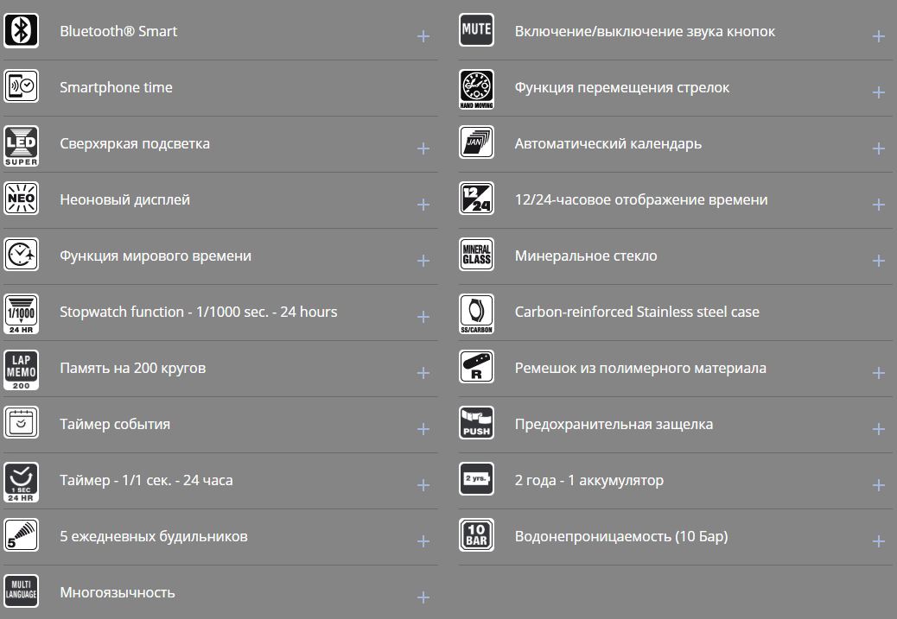Image resolution: width=897 pixels, height=619 pixels.
Task: Expand the Bluetooth® Smart feature details
Action: point(423,36)
